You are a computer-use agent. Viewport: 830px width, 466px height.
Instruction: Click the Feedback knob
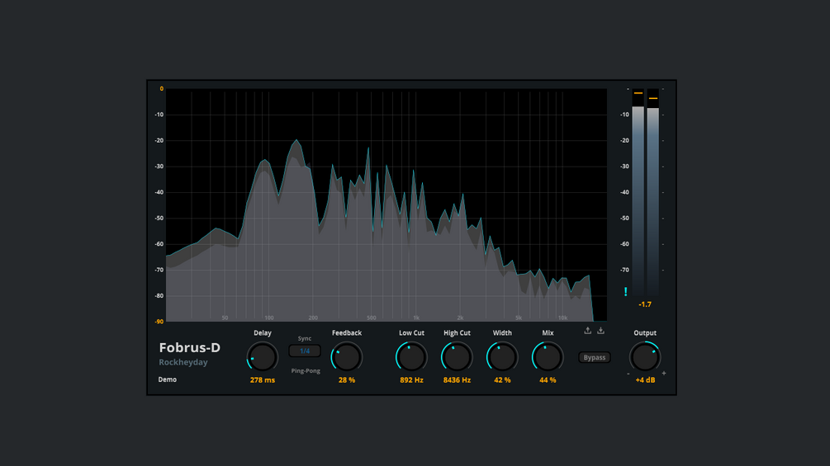click(x=347, y=356)
